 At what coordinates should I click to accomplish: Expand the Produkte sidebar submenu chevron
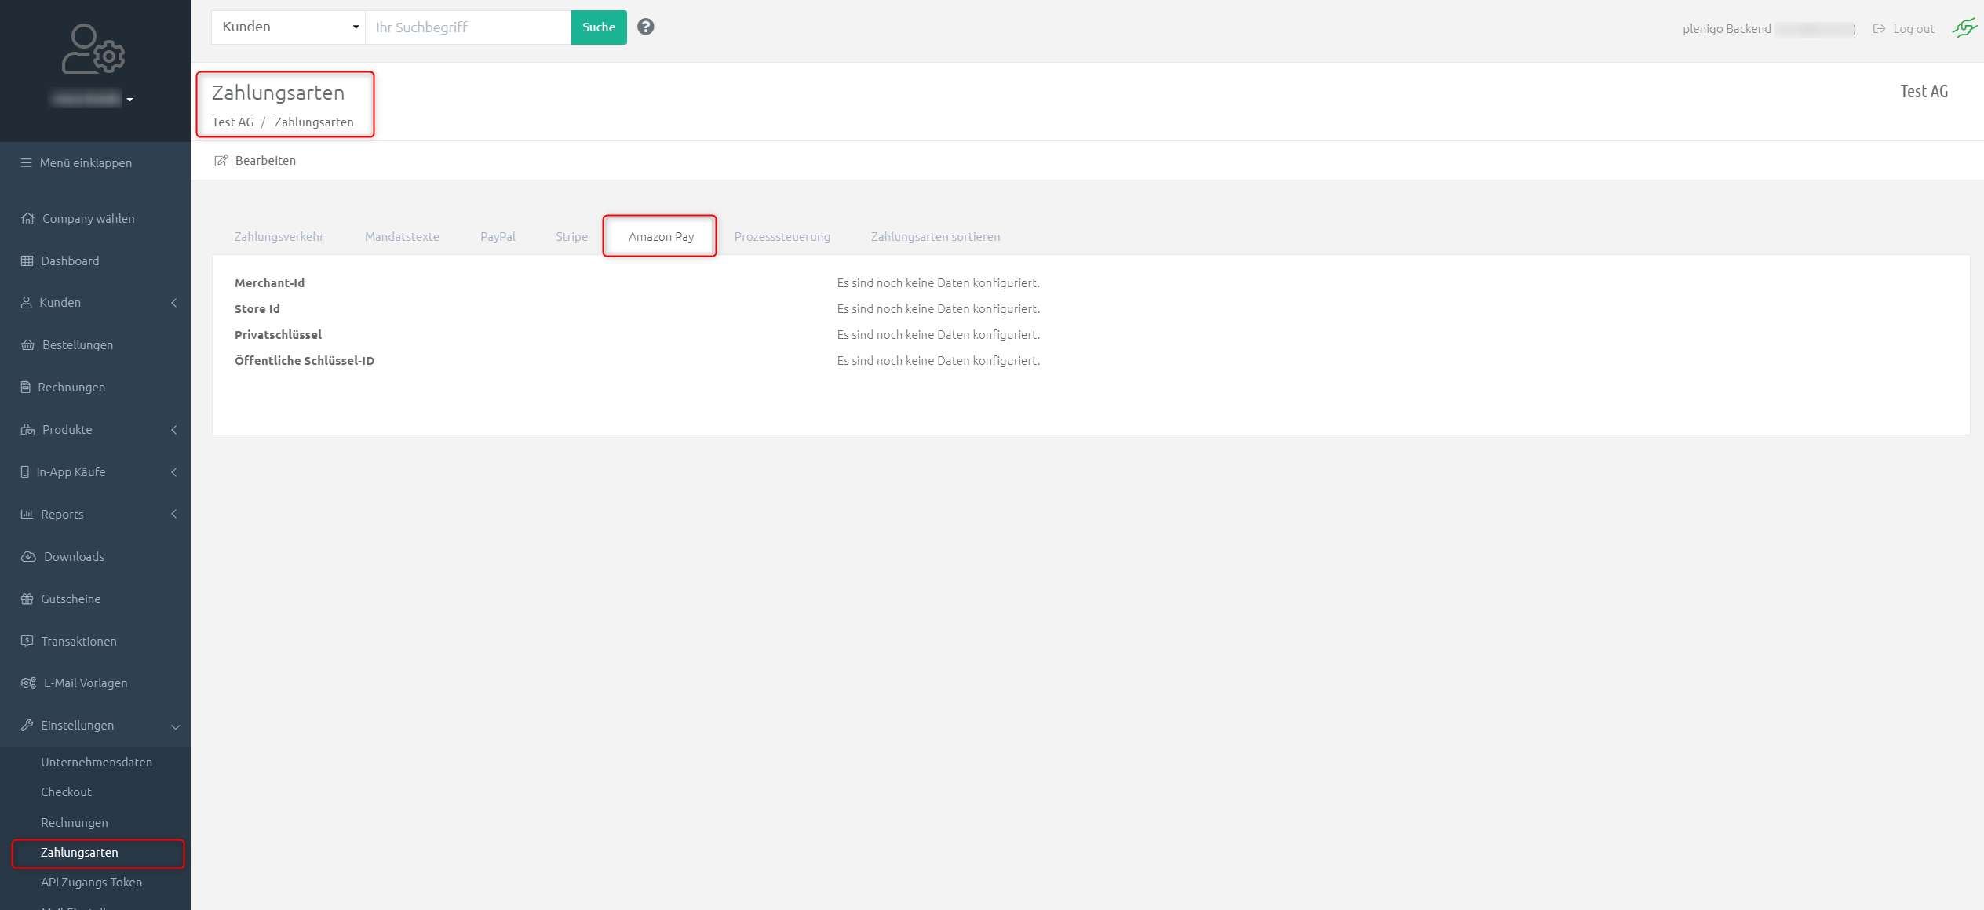[174, 430]
